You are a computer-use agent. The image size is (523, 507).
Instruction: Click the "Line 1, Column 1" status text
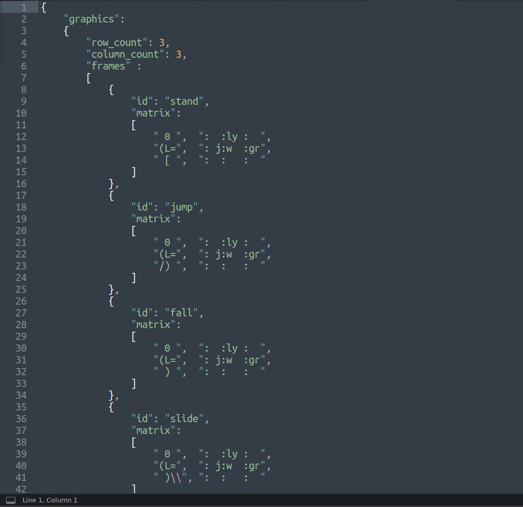pos(50,500)
